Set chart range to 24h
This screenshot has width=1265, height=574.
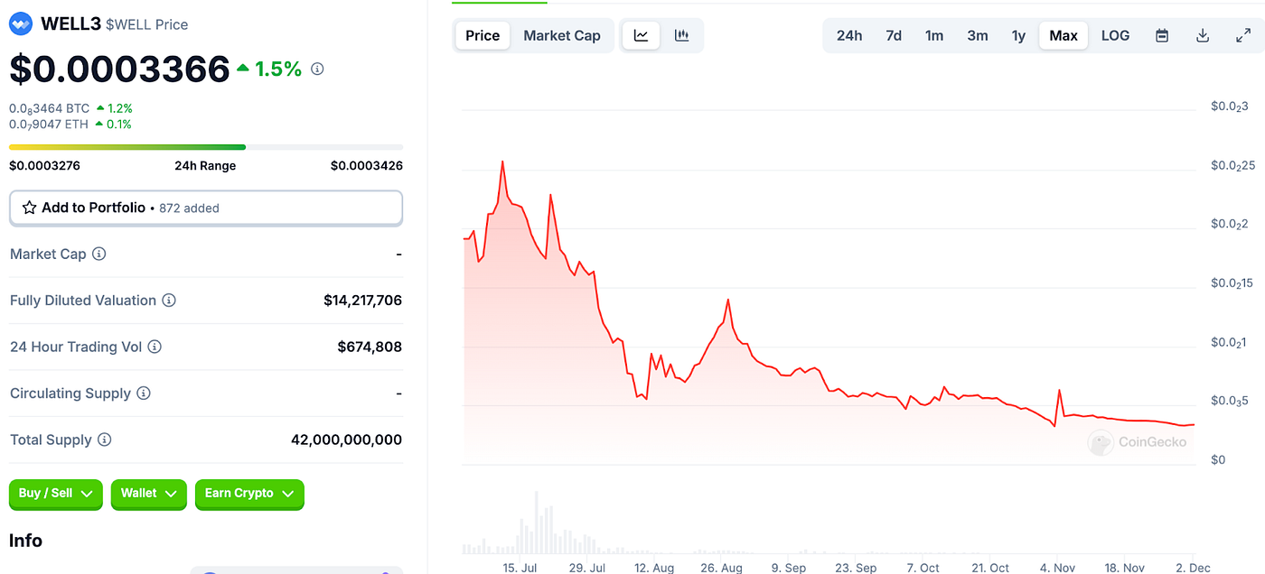coord(849,35)
